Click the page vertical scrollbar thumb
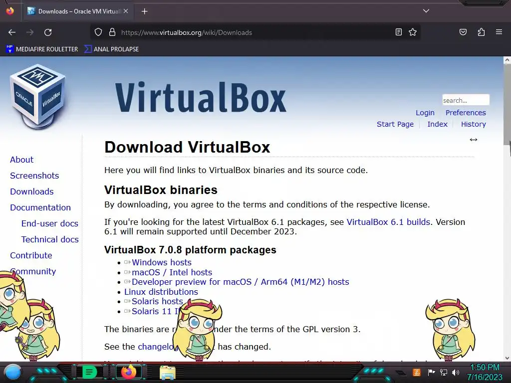This screenshot has width=511, height=383. pyautogui.click(x=507, y=104)
